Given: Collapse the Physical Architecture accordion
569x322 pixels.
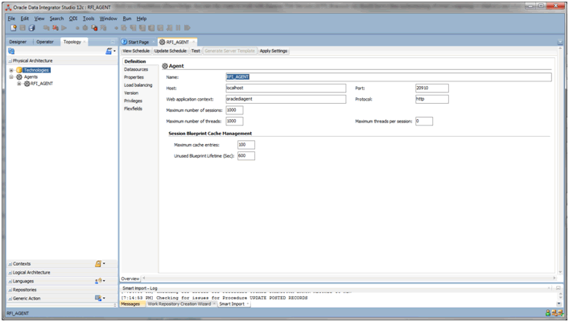Looking at the screenshot, I should pyautogui.click(x=10, y=61).
